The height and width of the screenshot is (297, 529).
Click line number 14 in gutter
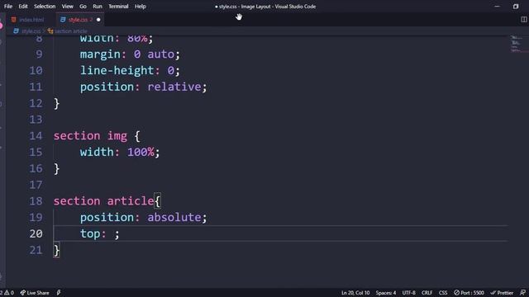point(36,135)
